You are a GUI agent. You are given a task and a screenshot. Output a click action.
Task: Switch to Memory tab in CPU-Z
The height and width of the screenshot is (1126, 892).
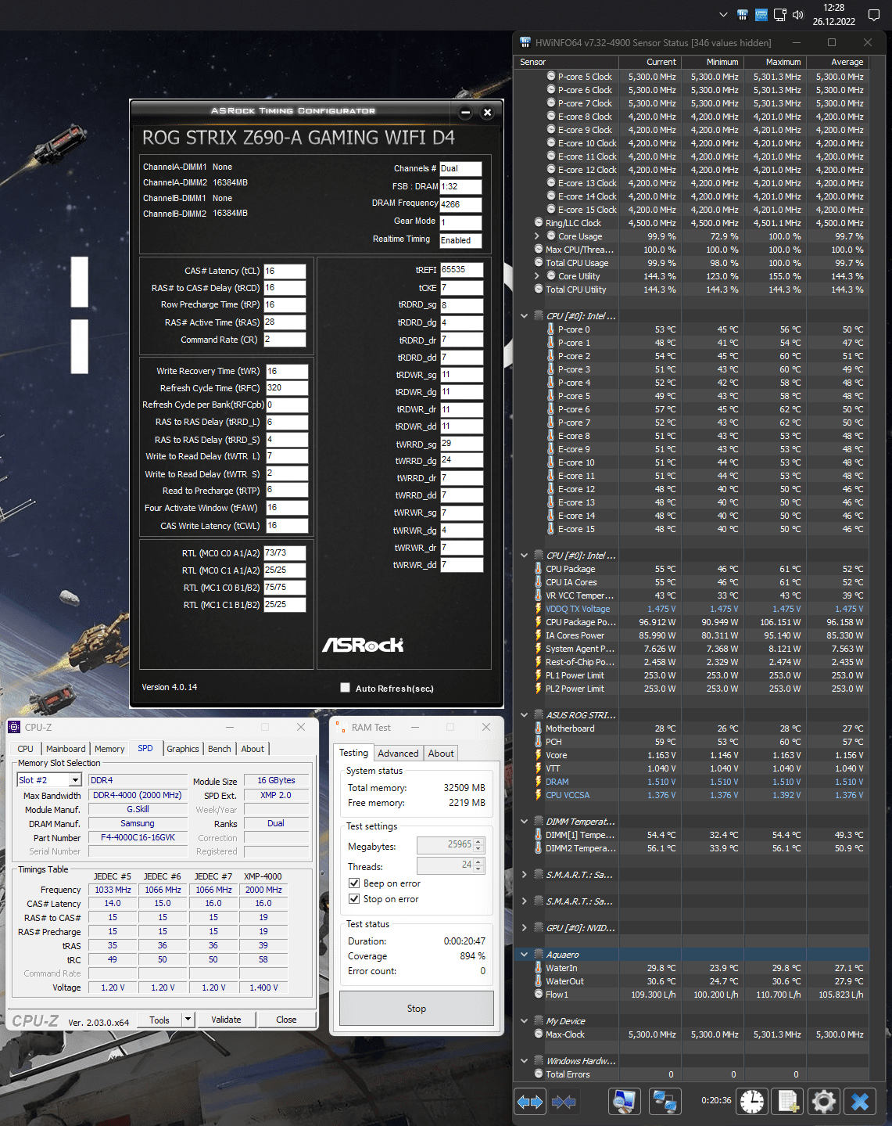(109, 749)
